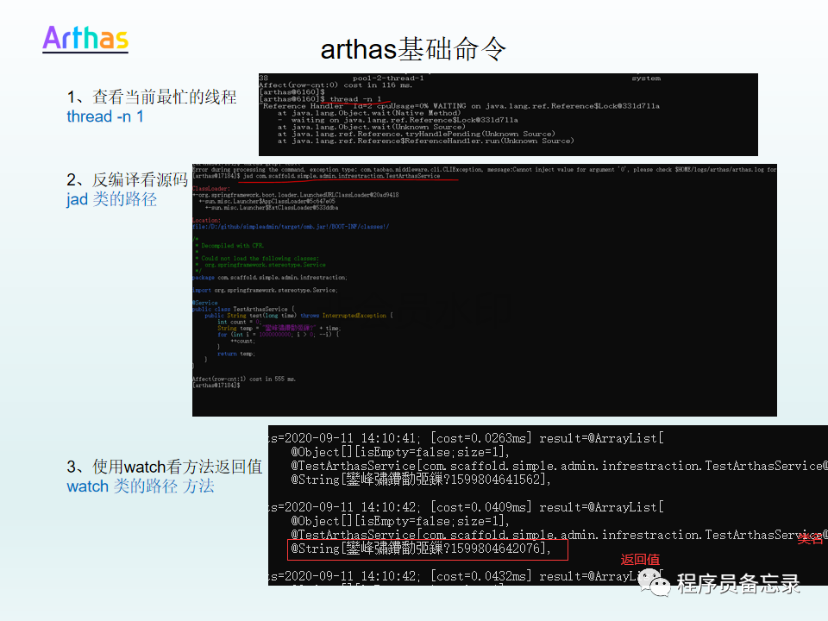Click the '@String' value ending in 1599804641562

[x=421, y=480]
